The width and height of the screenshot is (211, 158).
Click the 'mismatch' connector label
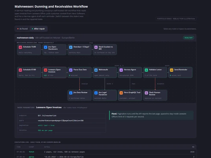(x=161, y=84)
